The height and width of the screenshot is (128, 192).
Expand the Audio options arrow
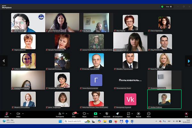pos(11,113)
